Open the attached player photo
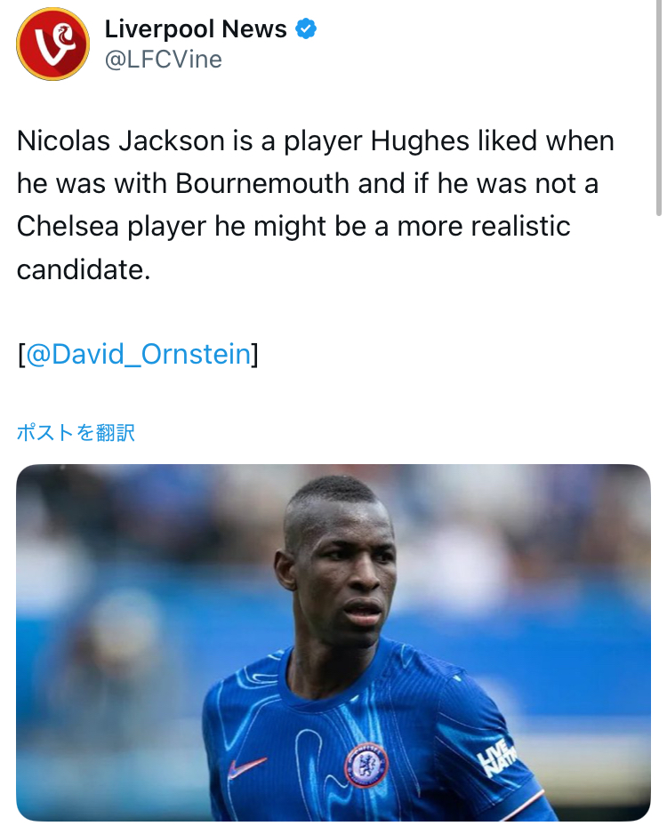The image size is (667, 826). pos(333,642)
